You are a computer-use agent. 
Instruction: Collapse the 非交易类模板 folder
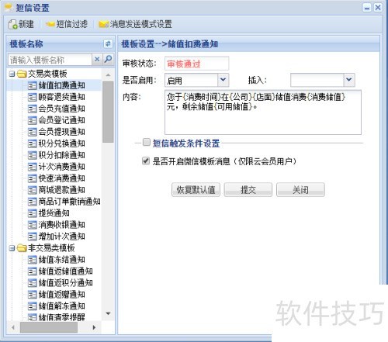(12, 248)
